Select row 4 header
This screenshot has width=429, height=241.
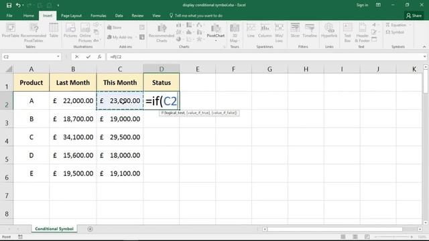click(7, 137)
